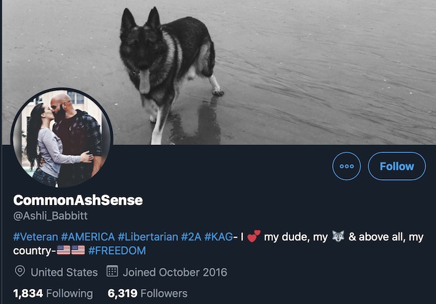Click the wolf emoji in bio
The height and width of the screenshot is (304, 436).
point(338,236)
